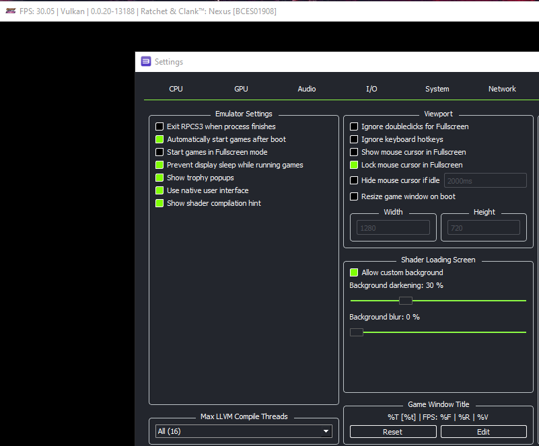This screenshot has height=446, width=539.
Task: Uncheck Prevent display sleep while running games
Action: pyautogui.click(x=159, y=165)
